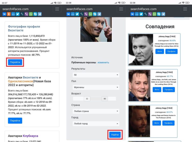Screen dimensions: 192x142
Task: Share via Skype on the Совпадения screen
Action: 159,14
